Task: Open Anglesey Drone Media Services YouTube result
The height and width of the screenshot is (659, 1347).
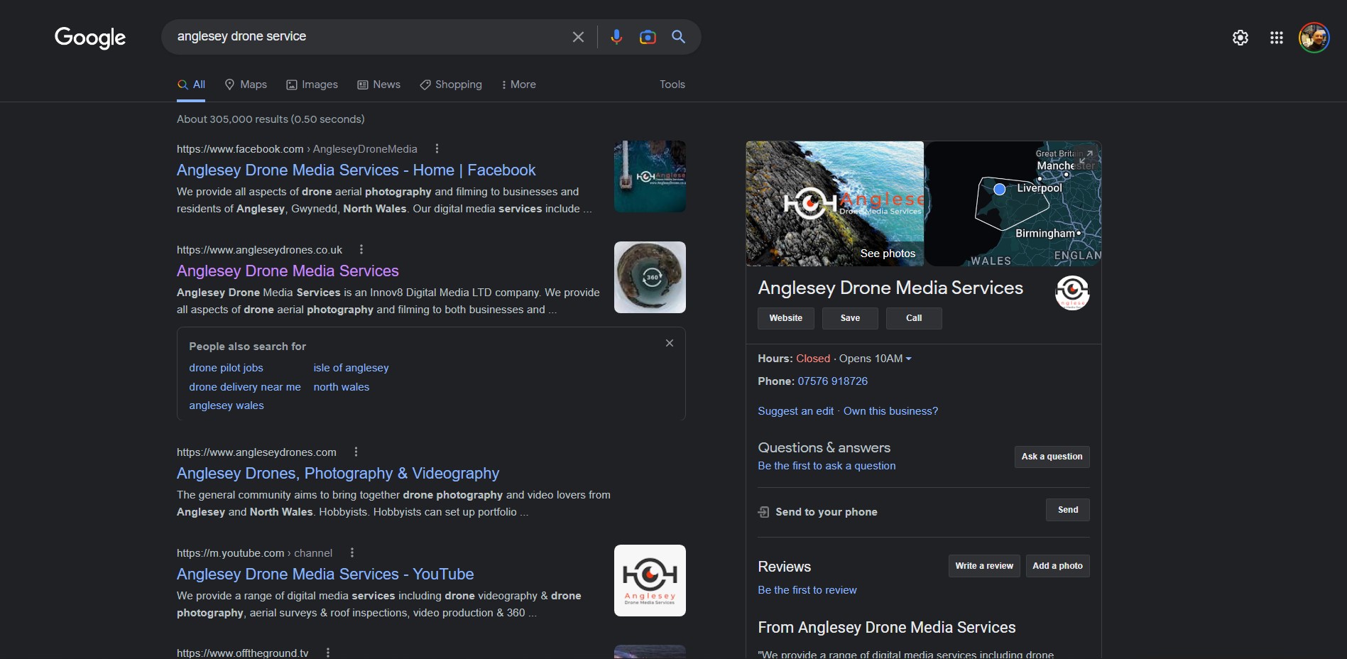Action: point(325,574)
